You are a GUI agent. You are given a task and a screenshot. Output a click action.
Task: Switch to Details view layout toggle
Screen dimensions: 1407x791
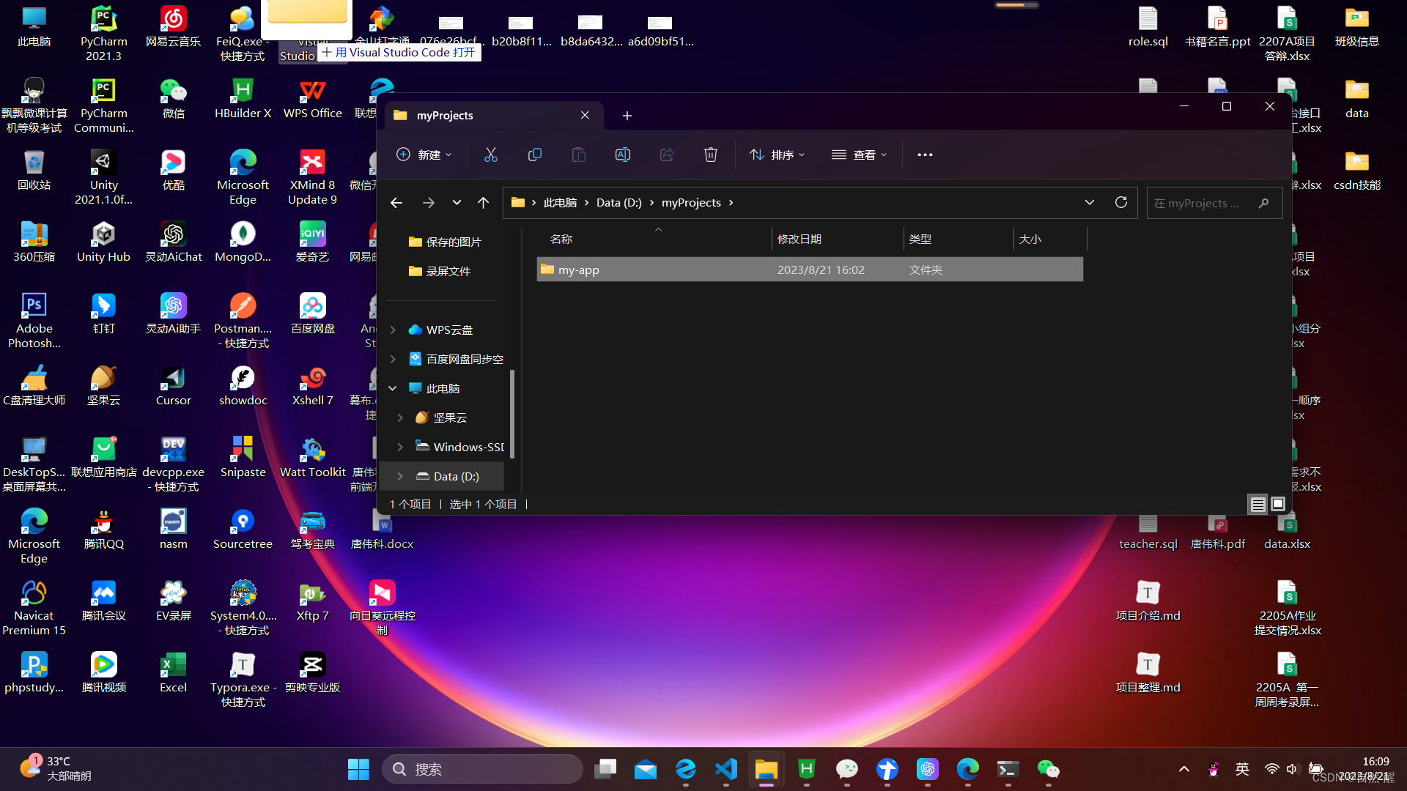click(1258, 503)
